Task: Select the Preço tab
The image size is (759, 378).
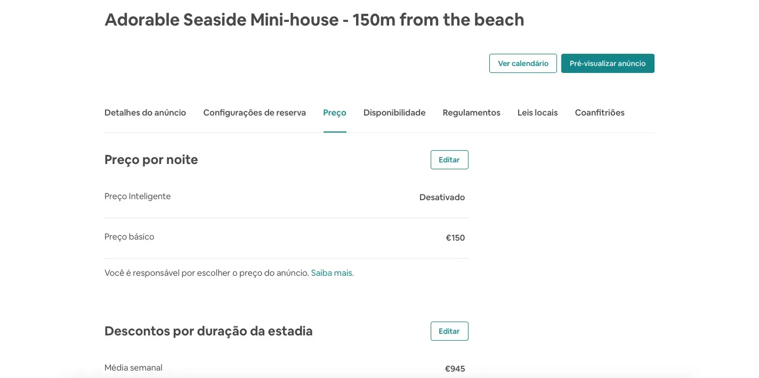Action: [335, 112]
